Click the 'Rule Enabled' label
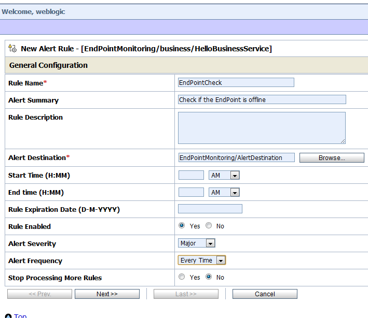The width and height of the screenshot is (368, 318). click(x=30, y=226)
